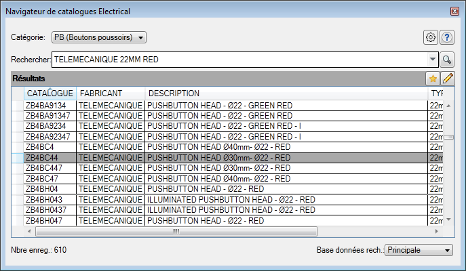Screen dimensions: 466x271
Task: Select catalogue cell ZB4BC4
Action: [x=50, y=147]
